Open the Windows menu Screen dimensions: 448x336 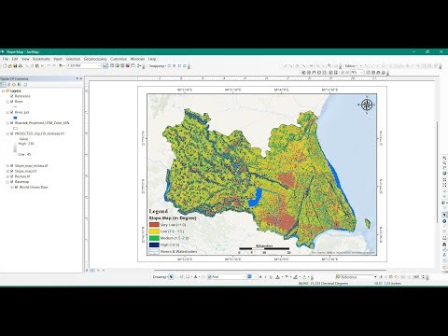(137, 59)
